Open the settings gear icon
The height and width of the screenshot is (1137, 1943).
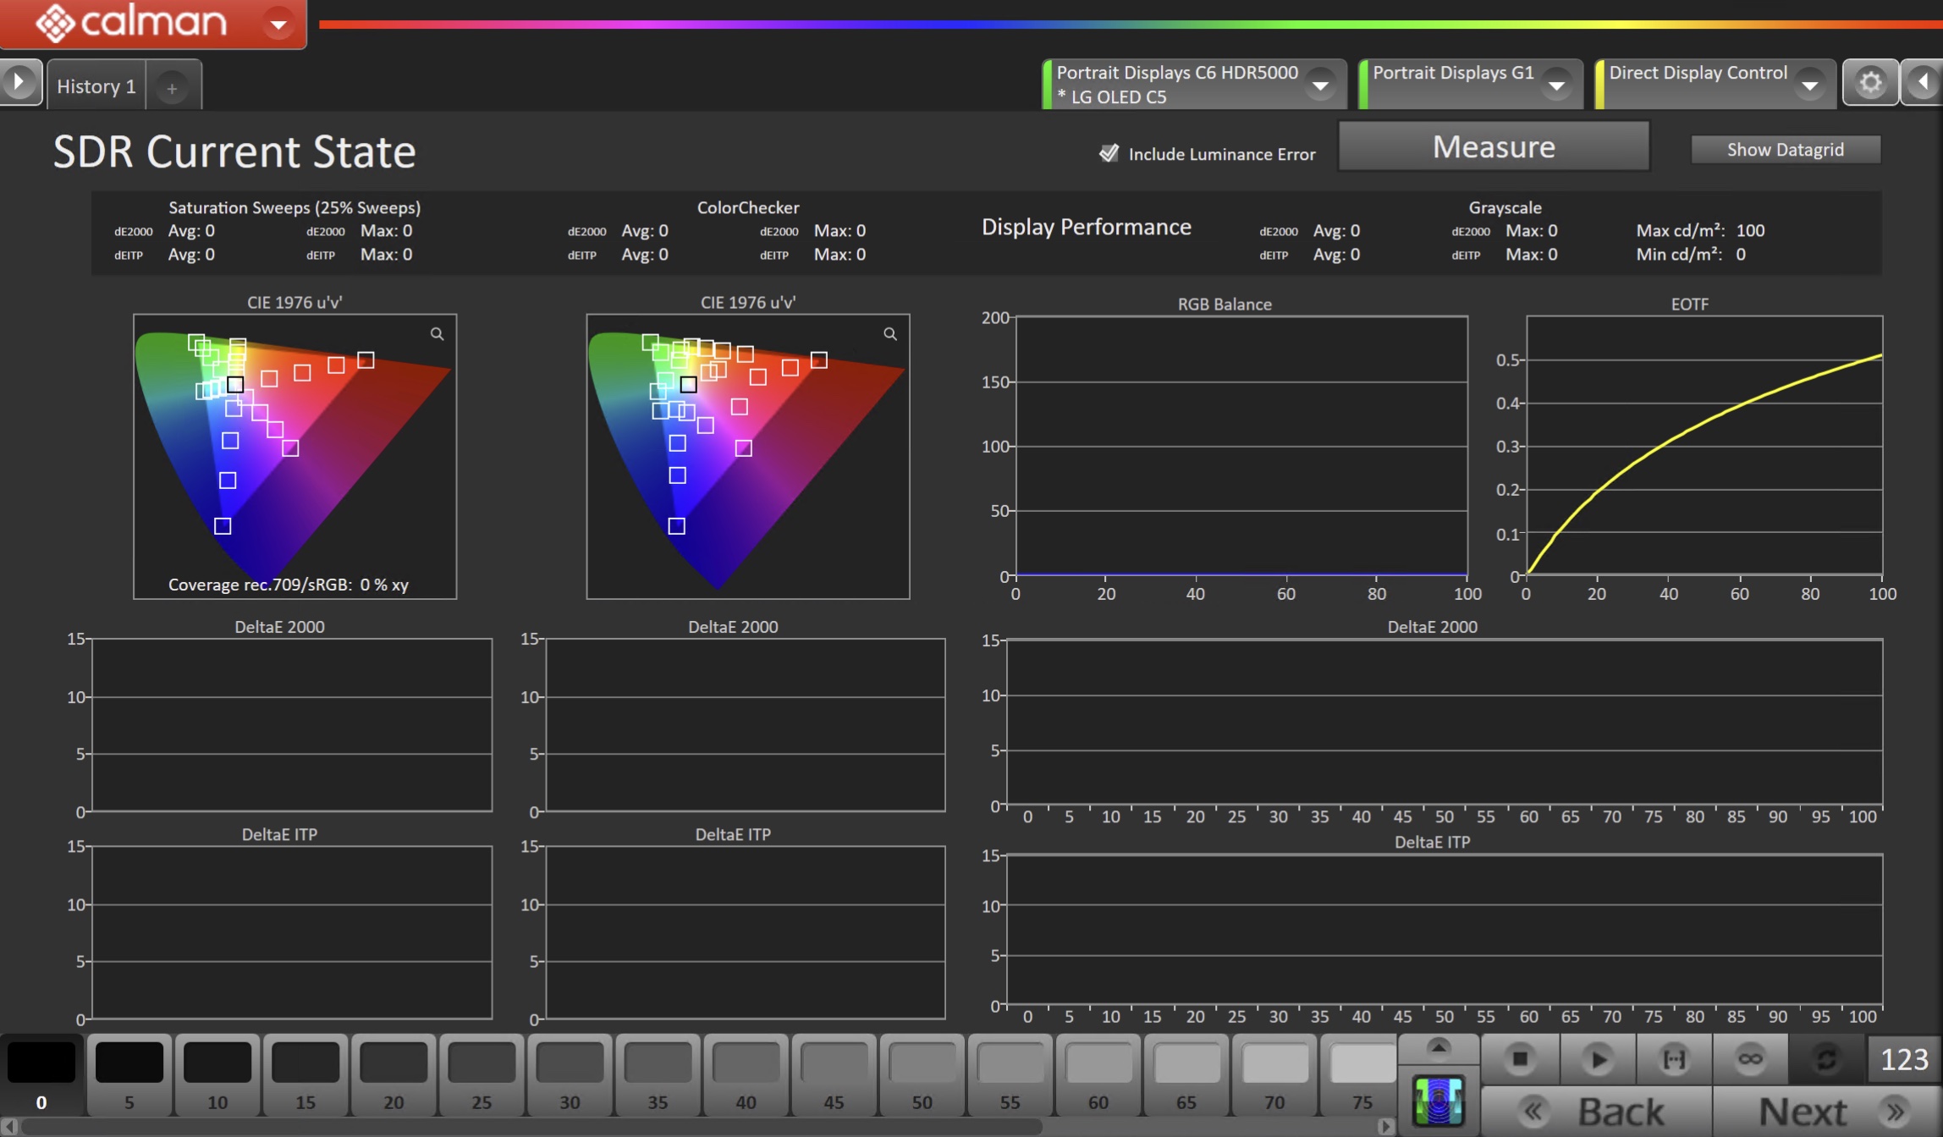point(1870,83)
